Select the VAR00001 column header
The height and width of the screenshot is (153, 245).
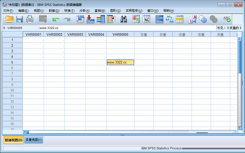pyautogui.click(x=33, y=34)
